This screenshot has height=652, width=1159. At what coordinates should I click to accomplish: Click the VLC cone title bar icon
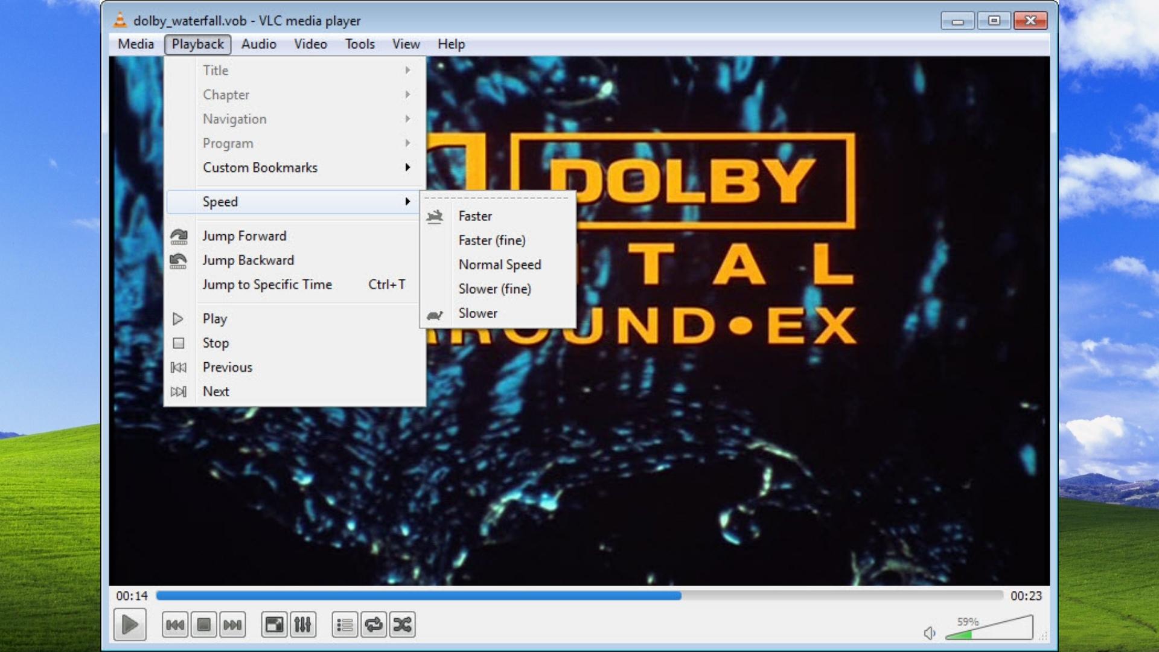point(120,20)
